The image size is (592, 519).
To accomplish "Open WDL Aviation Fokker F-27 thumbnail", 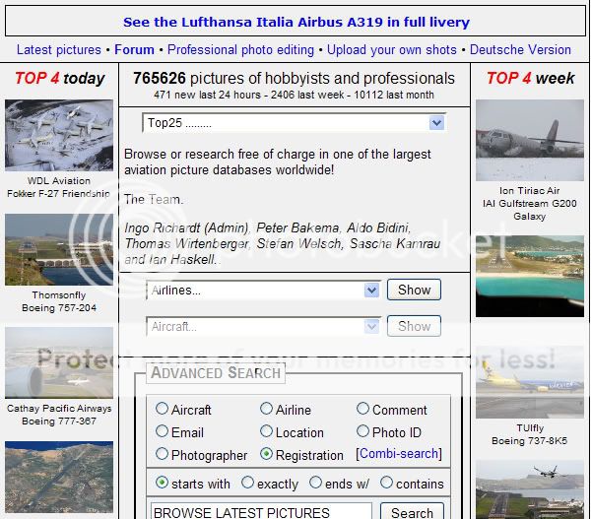I will point(59,135).
